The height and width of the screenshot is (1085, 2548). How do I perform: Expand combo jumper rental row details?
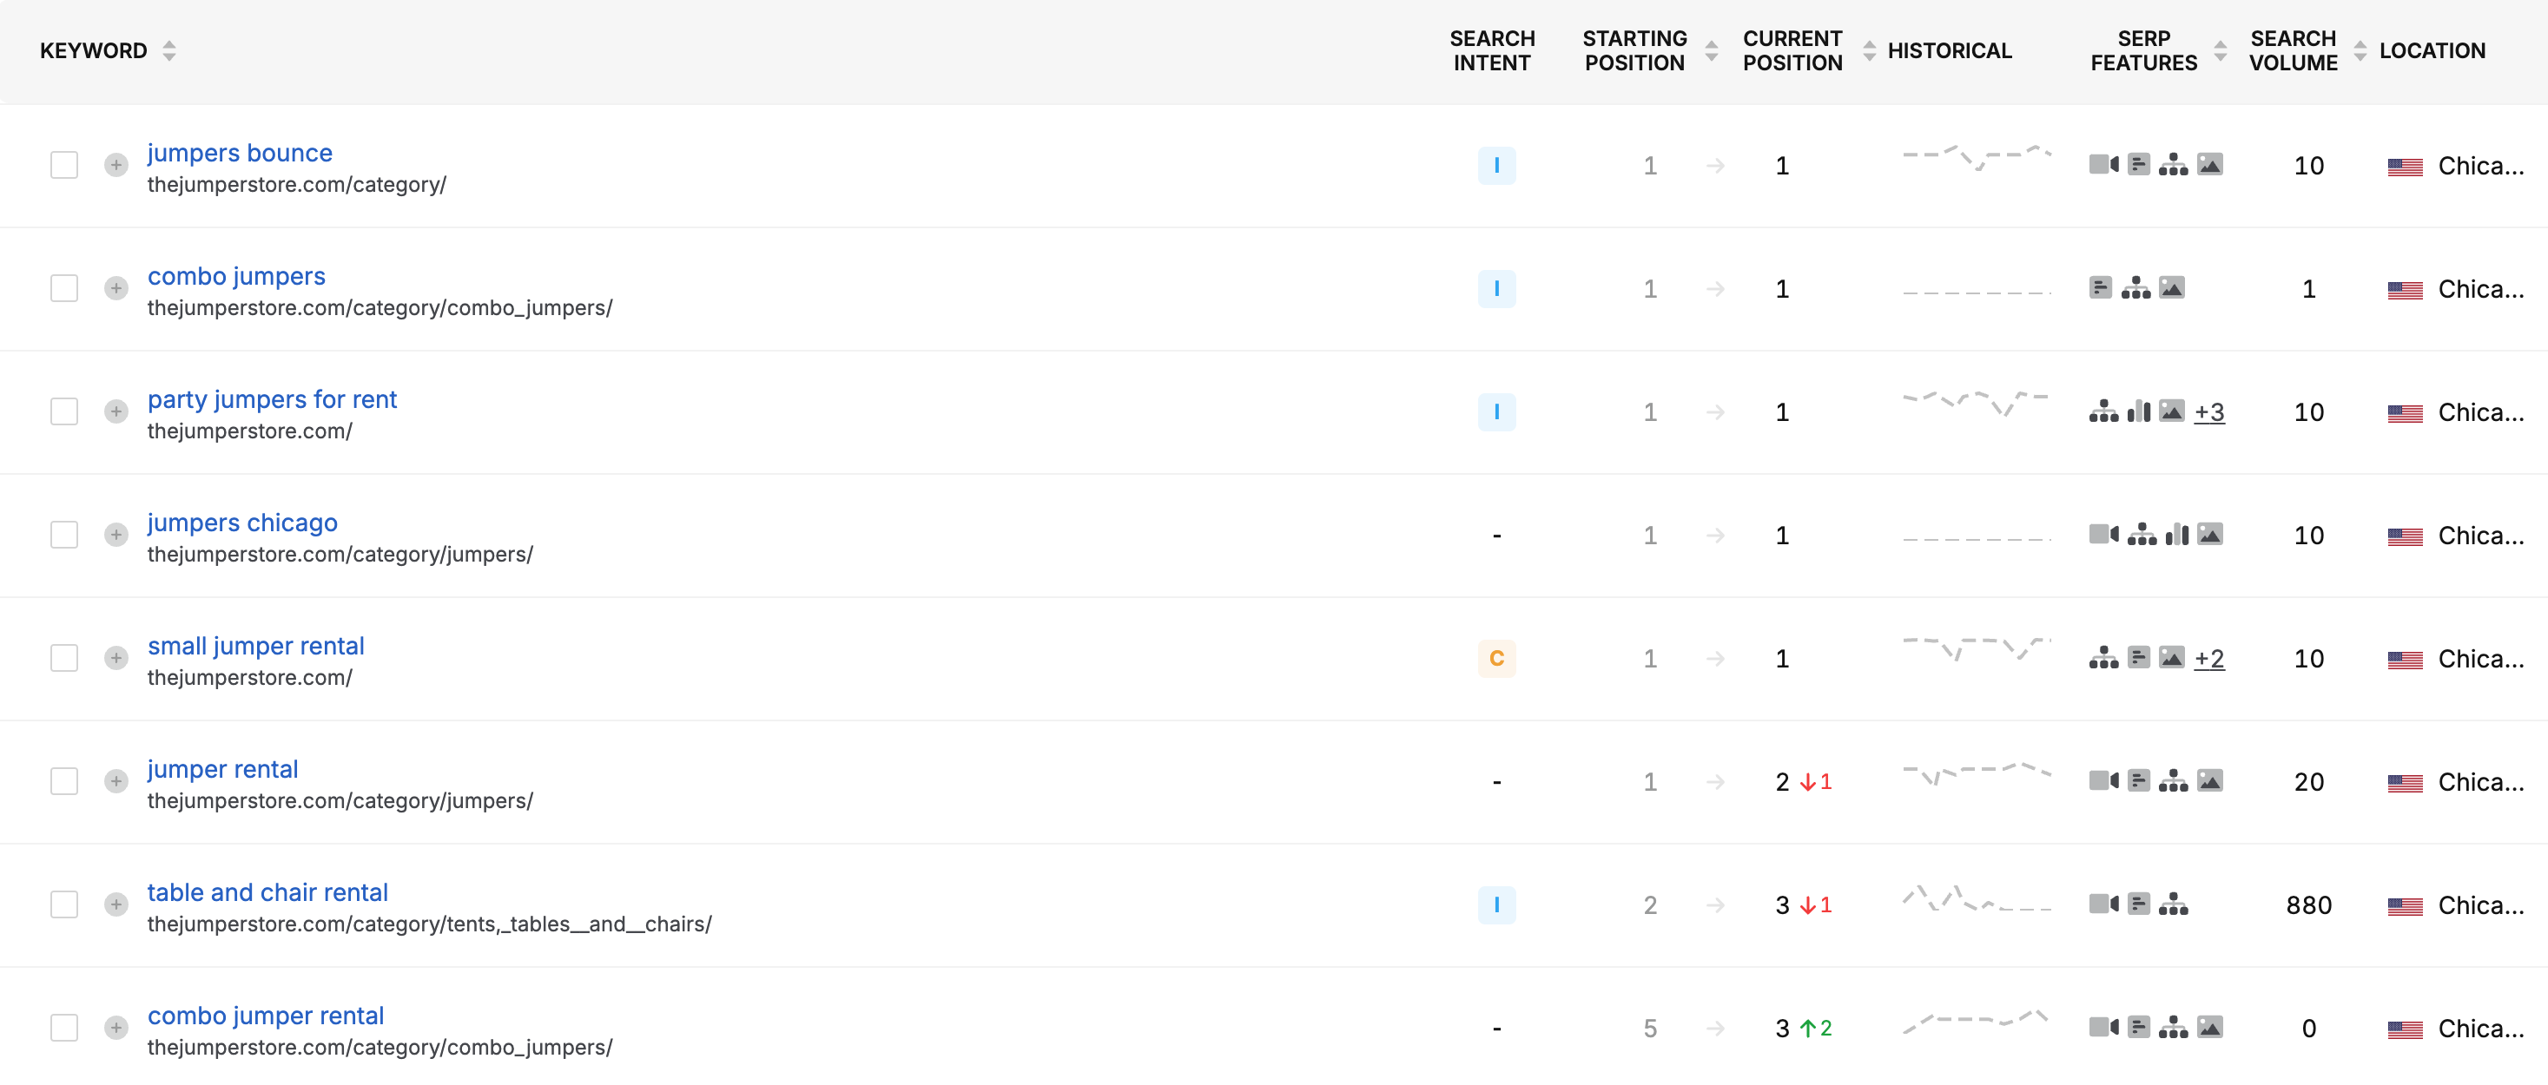click(x=116, y=1029)
